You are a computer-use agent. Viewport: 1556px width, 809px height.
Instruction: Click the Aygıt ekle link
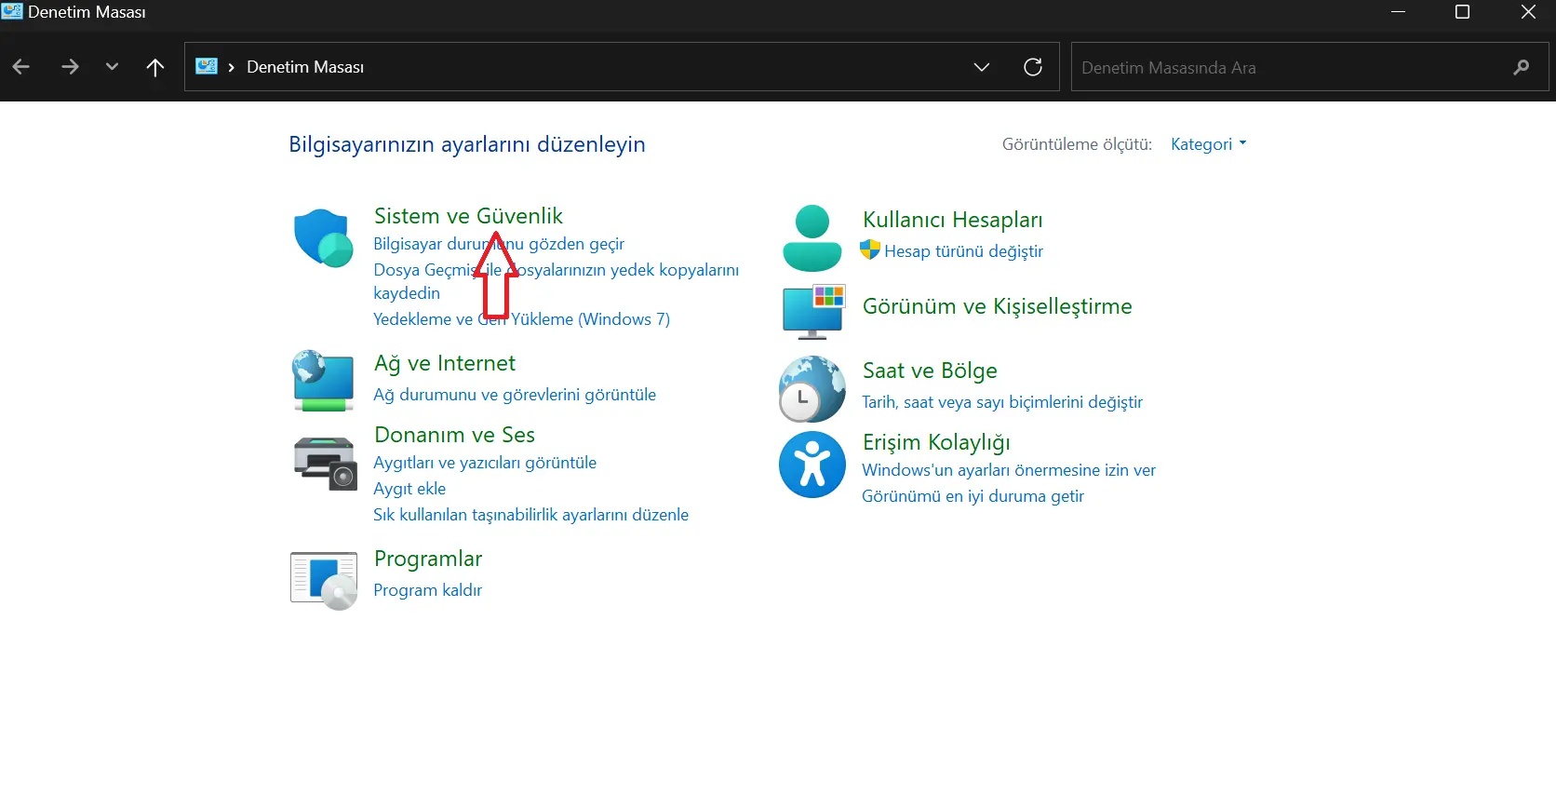click(409, 489)
